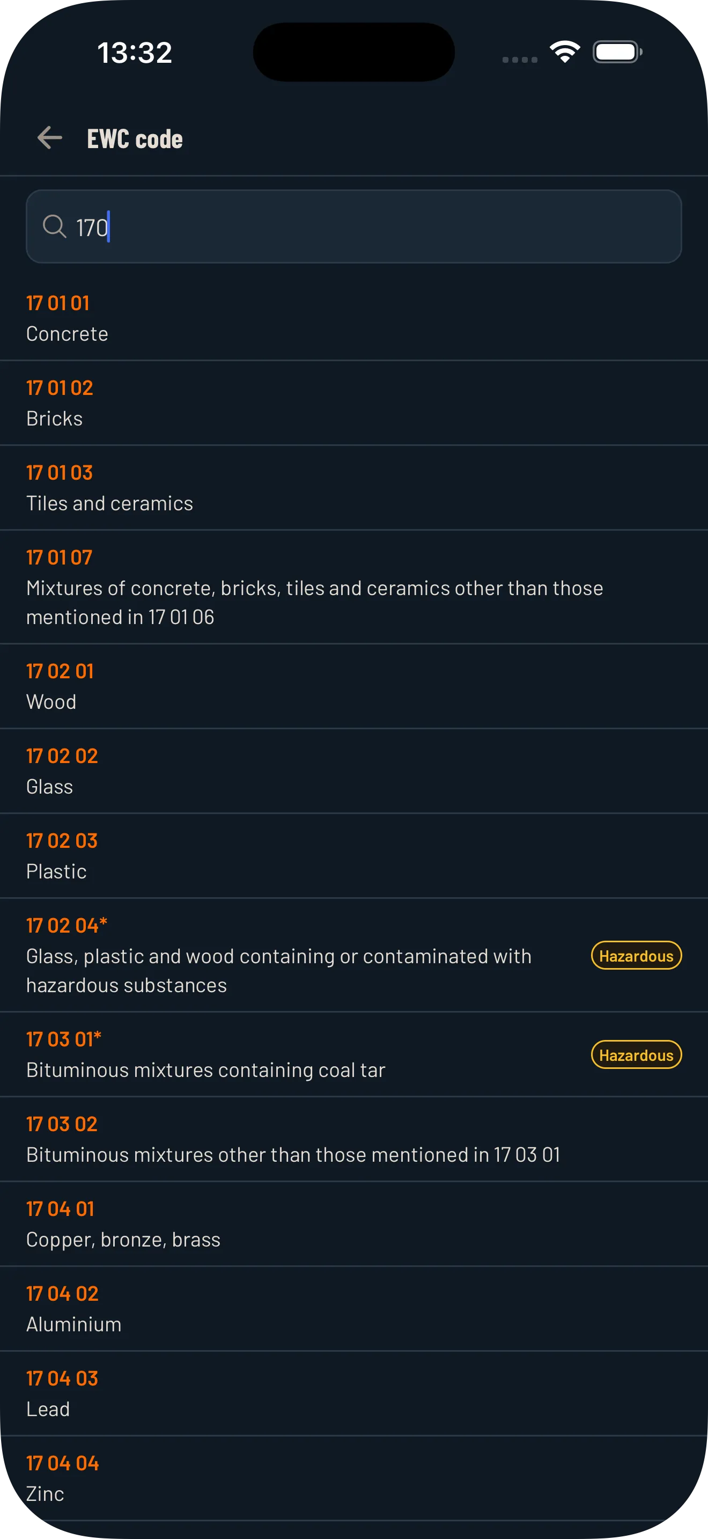Select 17 02 01 Wood
This screenshot has height=1539, width=708.
click(354, 686)
